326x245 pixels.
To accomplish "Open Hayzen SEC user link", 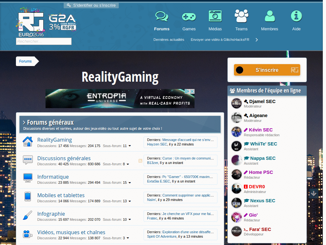I will coord(157,145).
